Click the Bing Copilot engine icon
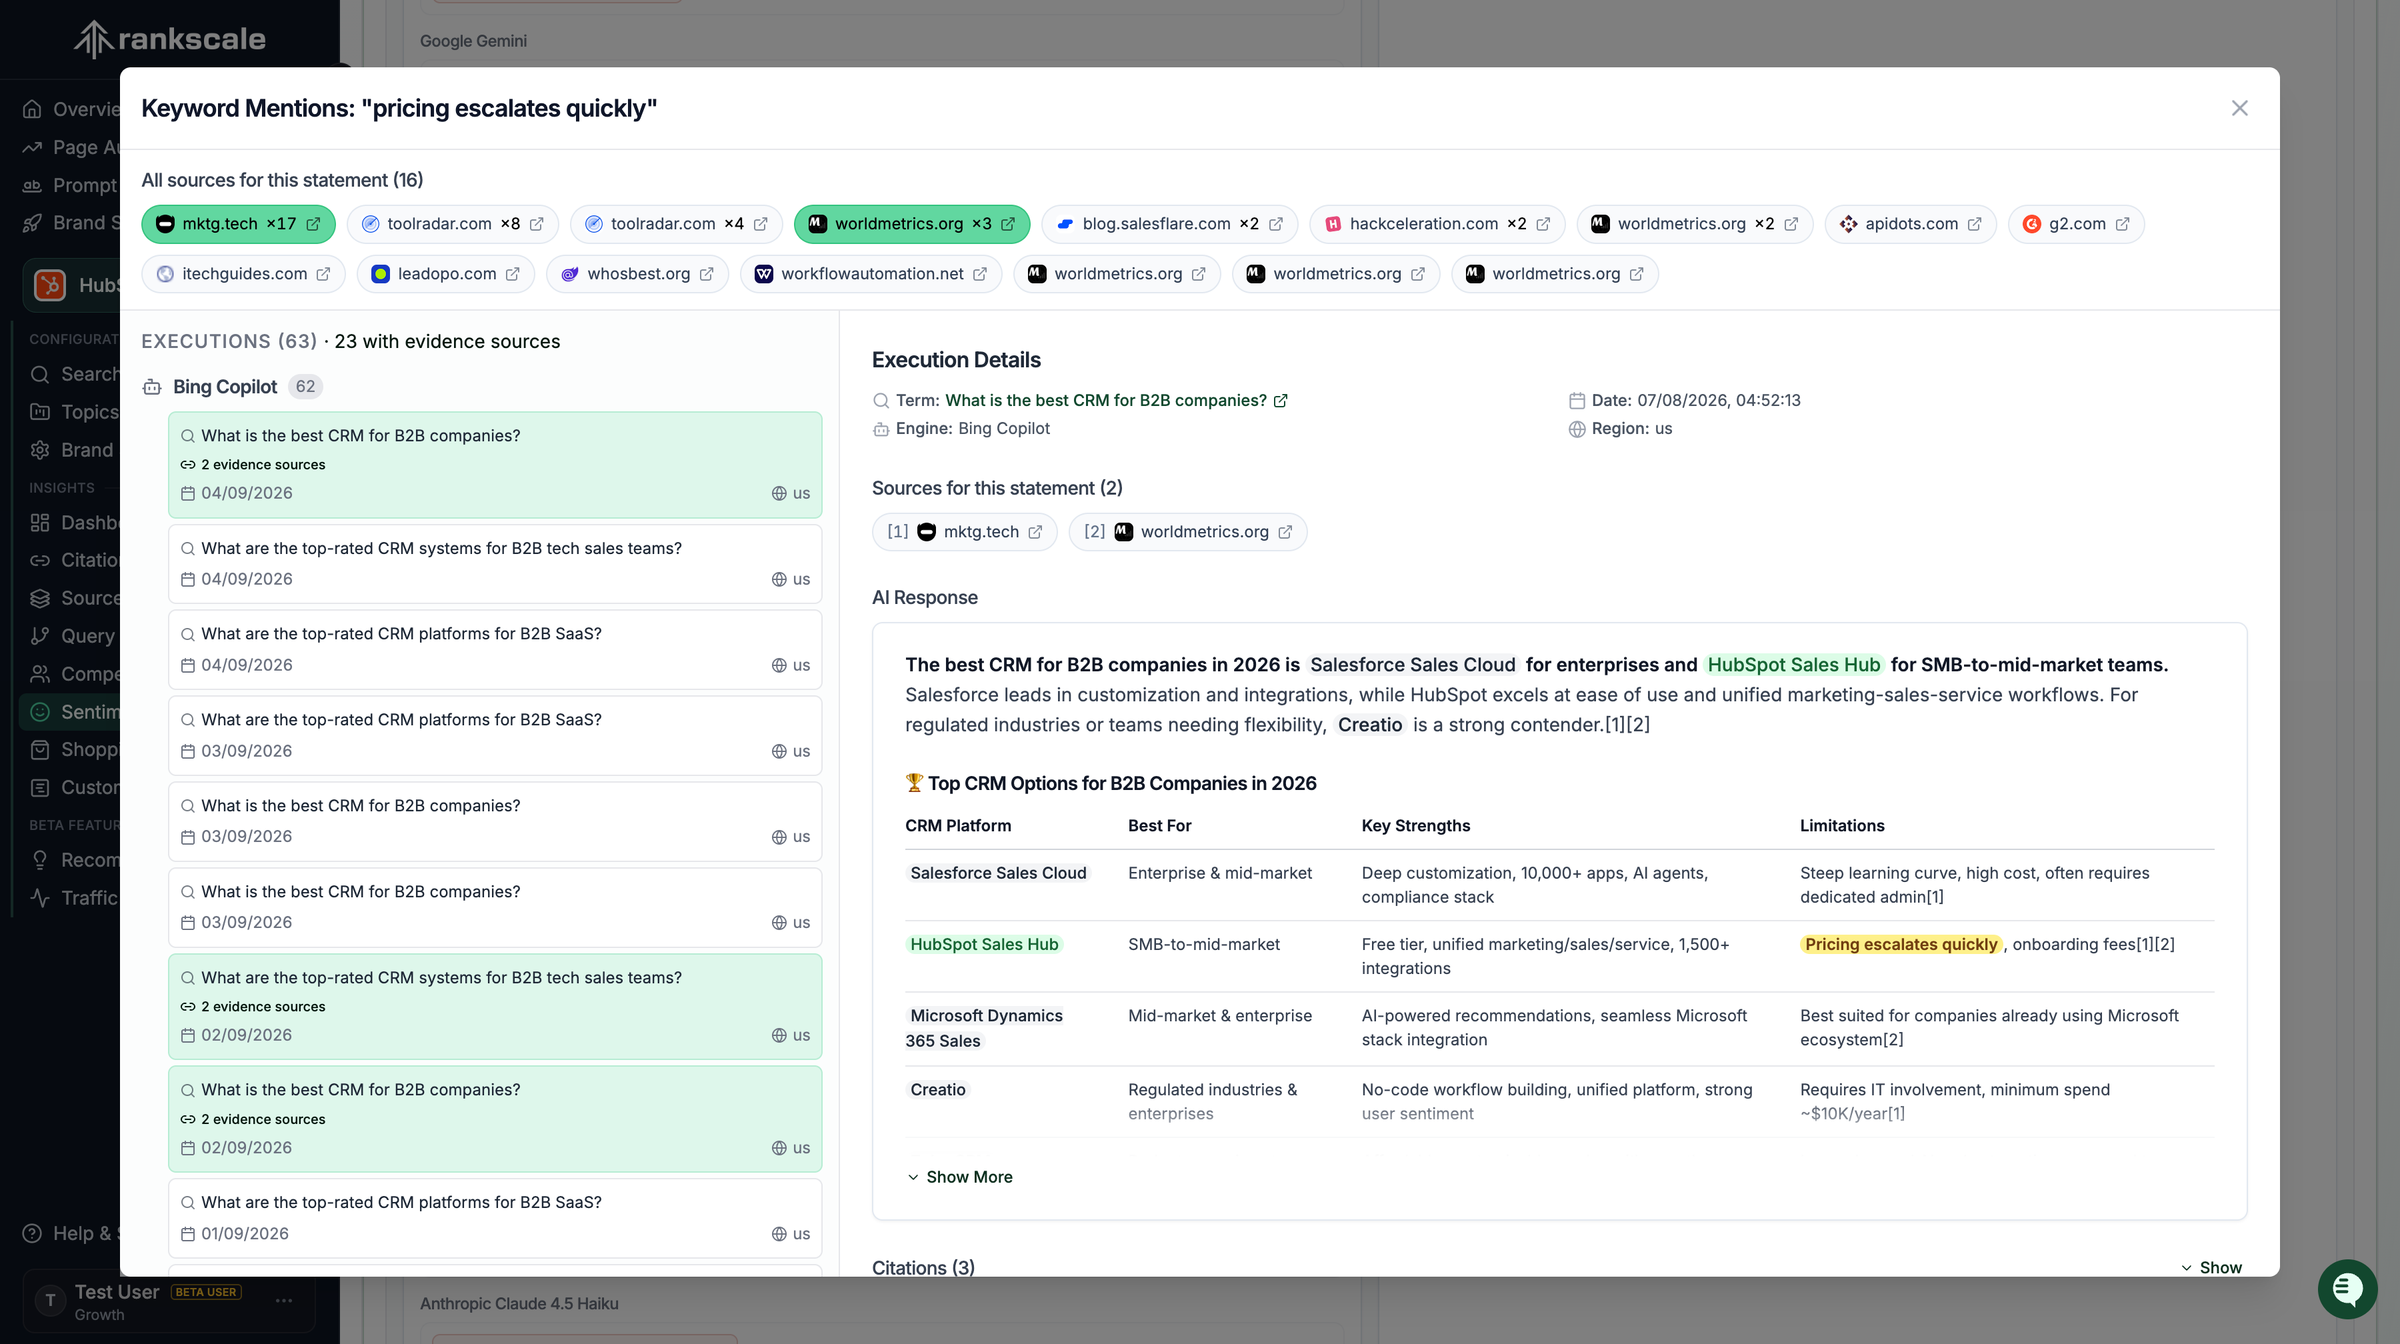The image size is (2400, 1344). (x=152, y=387)
